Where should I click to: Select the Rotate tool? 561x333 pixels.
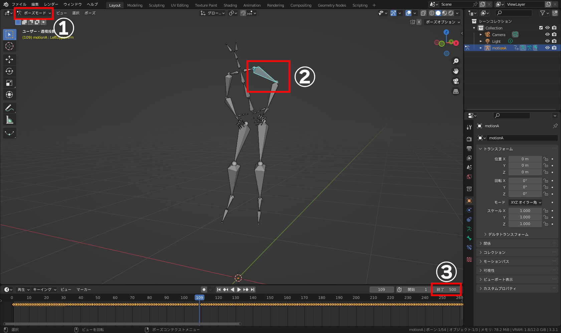coord(9,71)
